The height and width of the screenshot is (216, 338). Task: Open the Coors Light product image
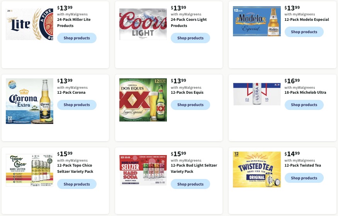pyautogui.click(x=143, y=24)
